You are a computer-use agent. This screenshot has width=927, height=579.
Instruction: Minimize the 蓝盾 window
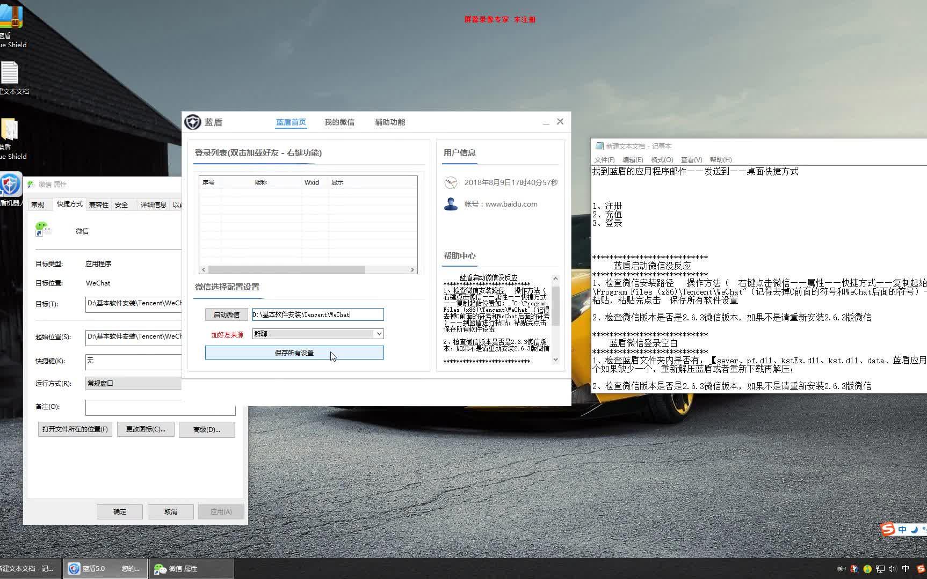click(x=546, y=122)
